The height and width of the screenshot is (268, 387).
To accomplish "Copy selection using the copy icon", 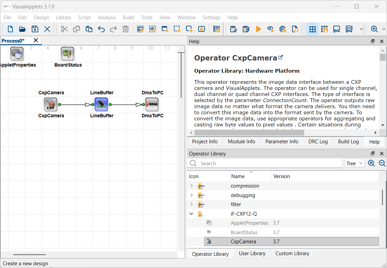I will [x=77, y=29].
